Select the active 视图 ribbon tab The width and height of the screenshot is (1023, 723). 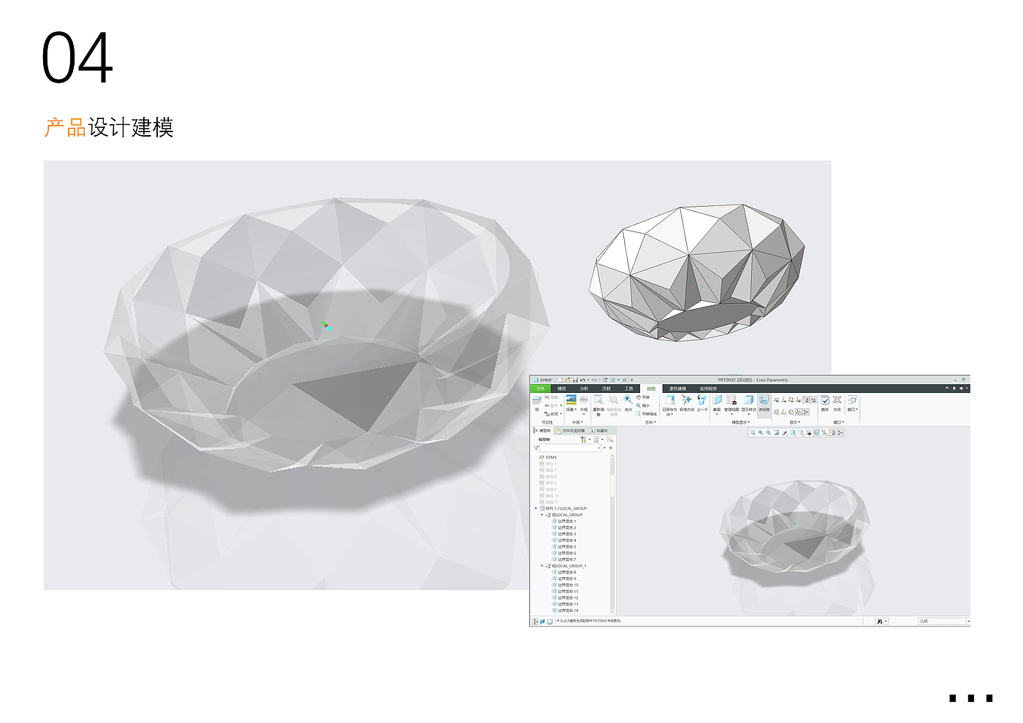(x=651, y=389)
